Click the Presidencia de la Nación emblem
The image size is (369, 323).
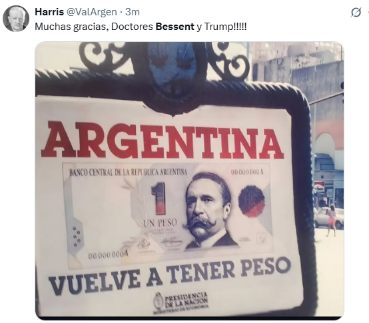pos(181,303)
